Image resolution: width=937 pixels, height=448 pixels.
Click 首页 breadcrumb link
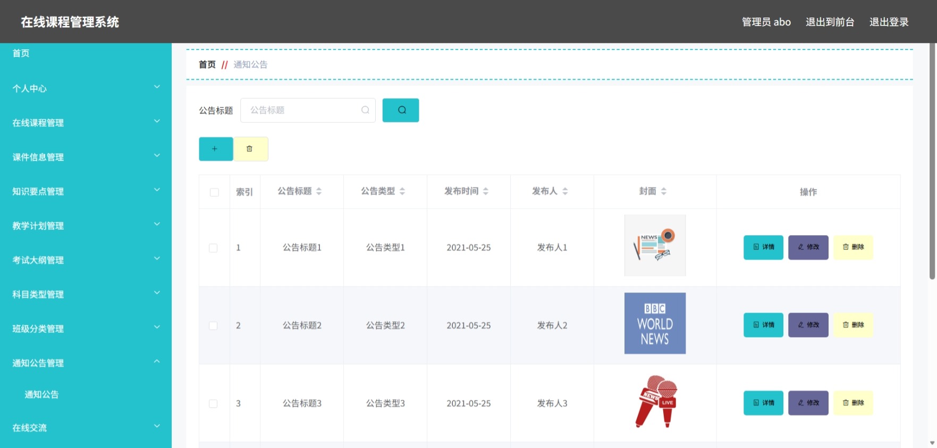pyautogui.click(x=207, y=65)
